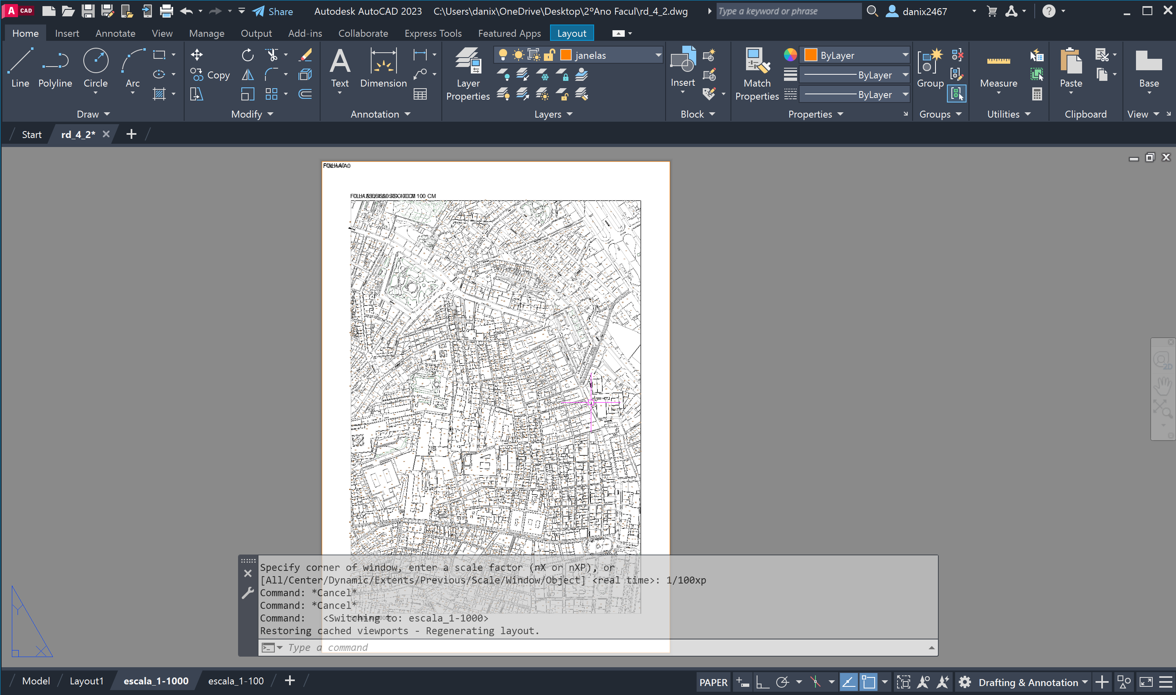1176x695 pixels.
Task: Click the Rotate tool icon
Action: pos(248,55)
